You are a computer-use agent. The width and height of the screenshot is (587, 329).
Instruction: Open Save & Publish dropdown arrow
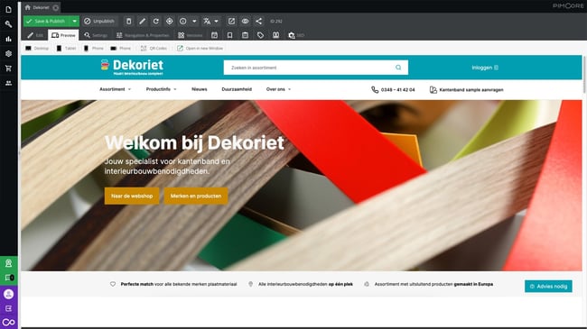click(74, 22)
